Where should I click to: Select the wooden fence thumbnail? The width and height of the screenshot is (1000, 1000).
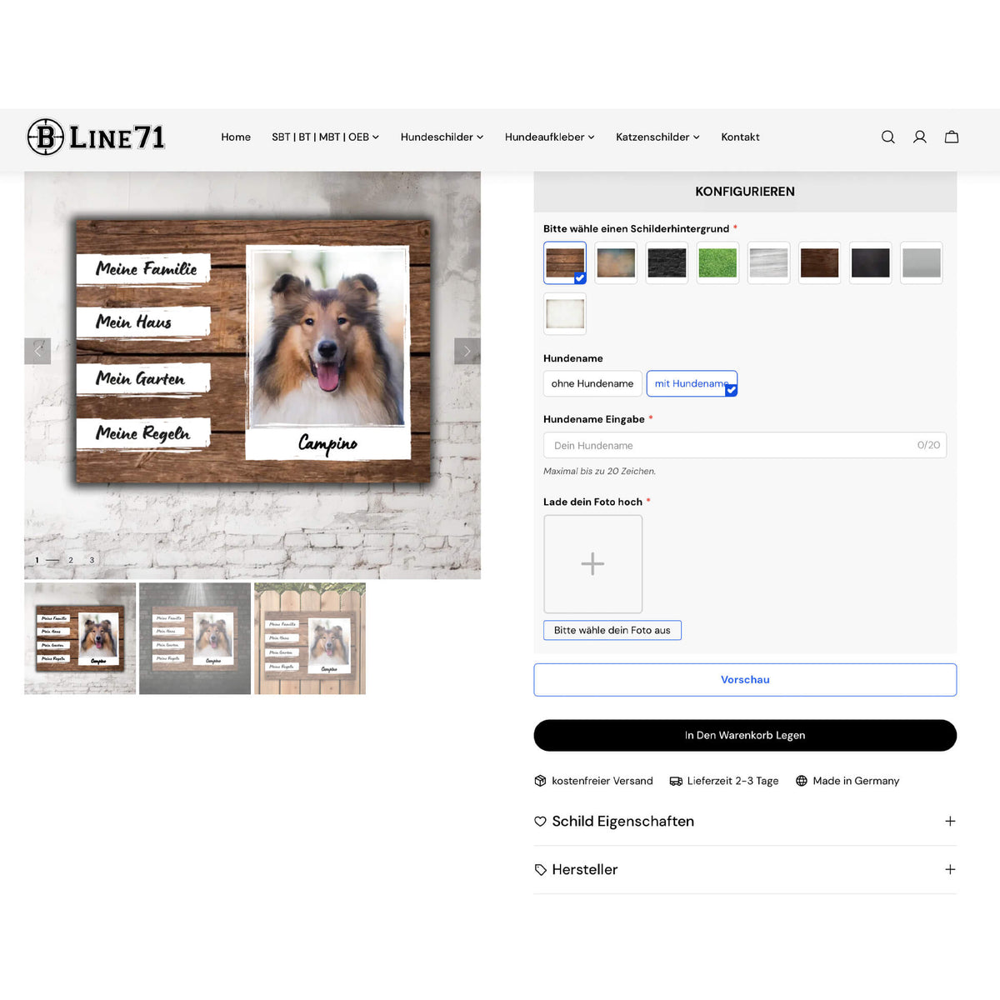point(310,638)
